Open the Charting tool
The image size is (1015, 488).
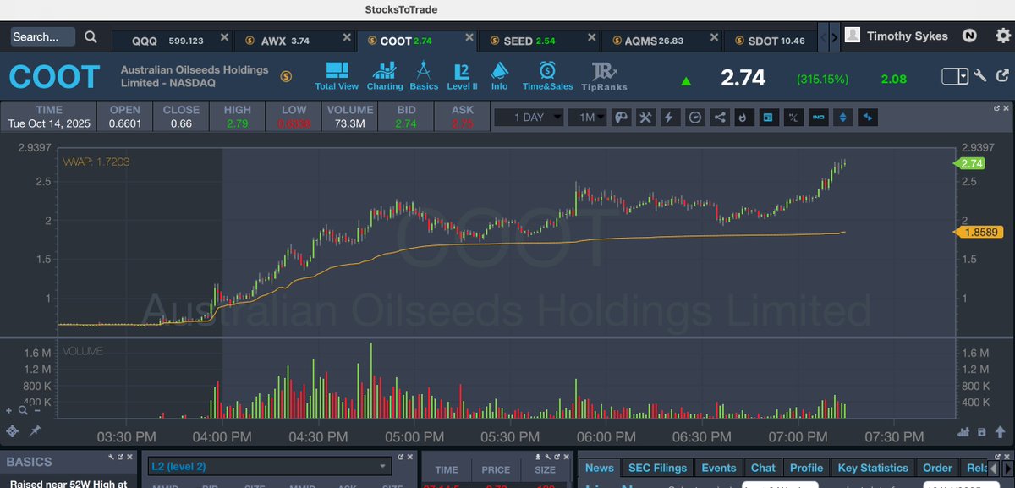click(x=385, y=76)
